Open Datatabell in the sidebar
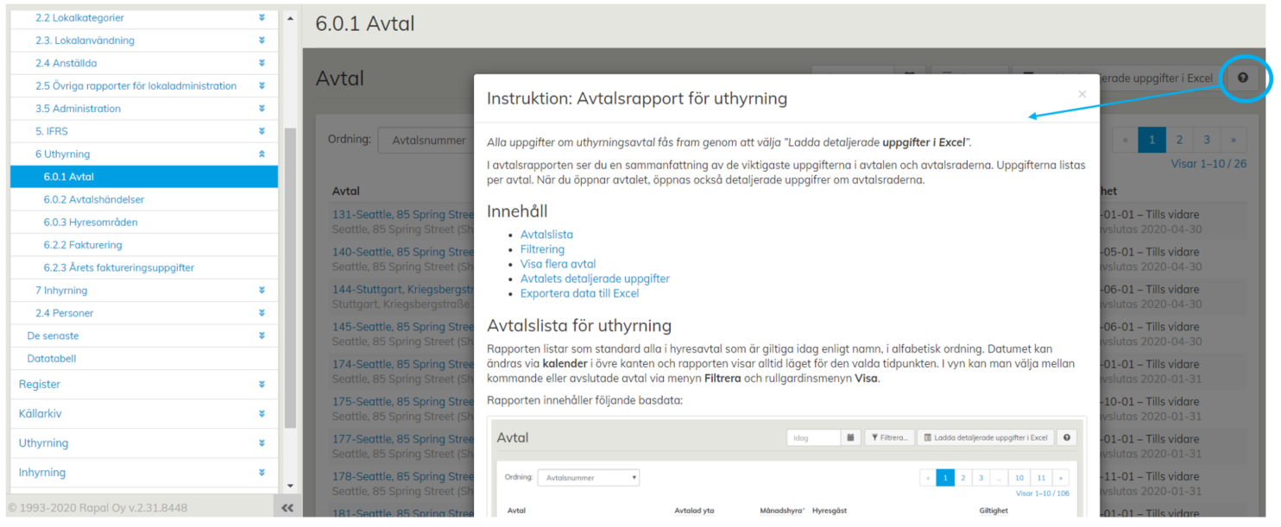Image resolution: width=1281 pixels, height=527 pixels. [x=52, y=359]
